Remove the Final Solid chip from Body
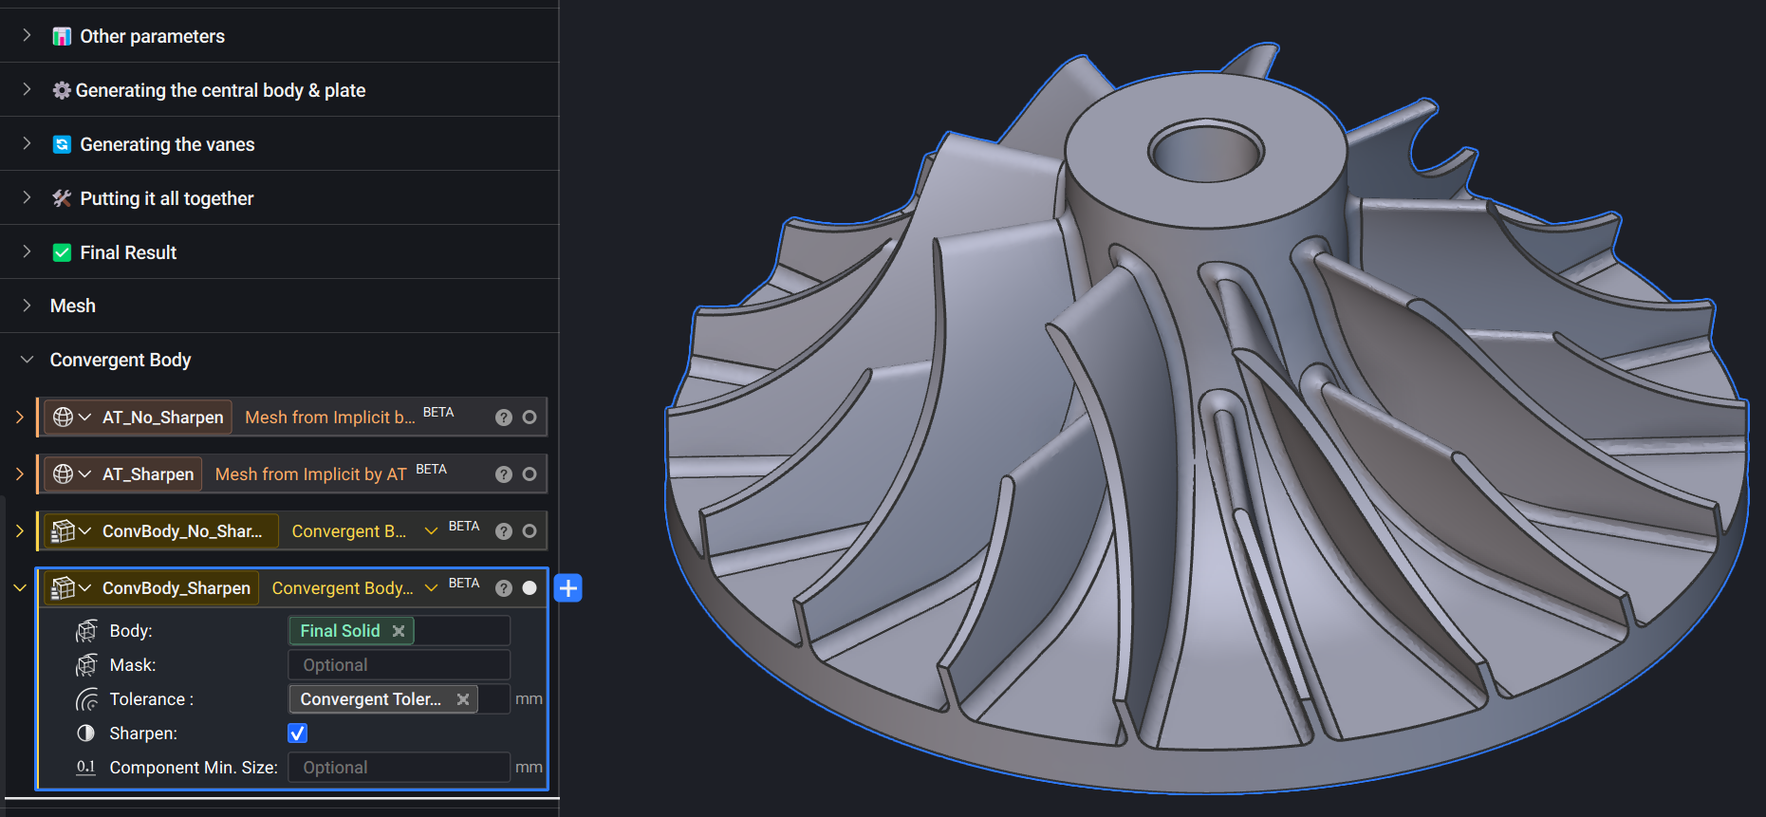The image size is (1766, 817). [399, 631]
